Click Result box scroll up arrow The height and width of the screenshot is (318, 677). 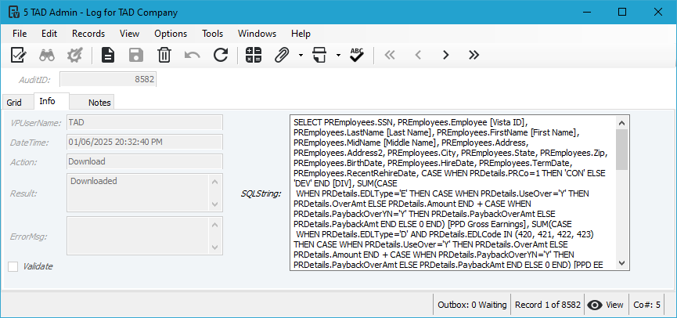click(214, 182)
